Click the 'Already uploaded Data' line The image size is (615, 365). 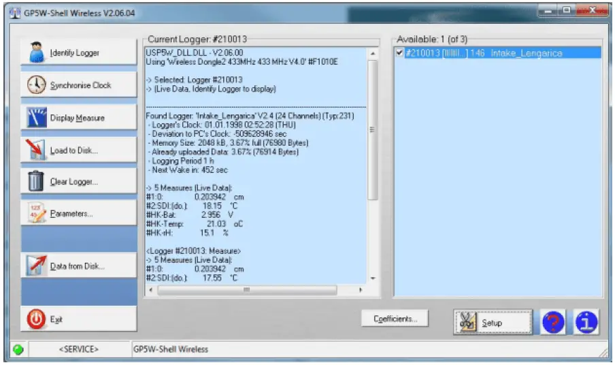(x=224, y=152)
